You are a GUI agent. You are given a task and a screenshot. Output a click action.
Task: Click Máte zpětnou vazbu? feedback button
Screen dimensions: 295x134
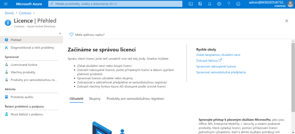[87, 34]
